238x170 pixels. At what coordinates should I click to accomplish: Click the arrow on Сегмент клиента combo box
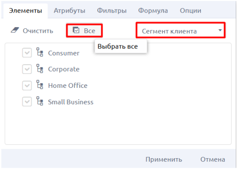pos(220,30)
